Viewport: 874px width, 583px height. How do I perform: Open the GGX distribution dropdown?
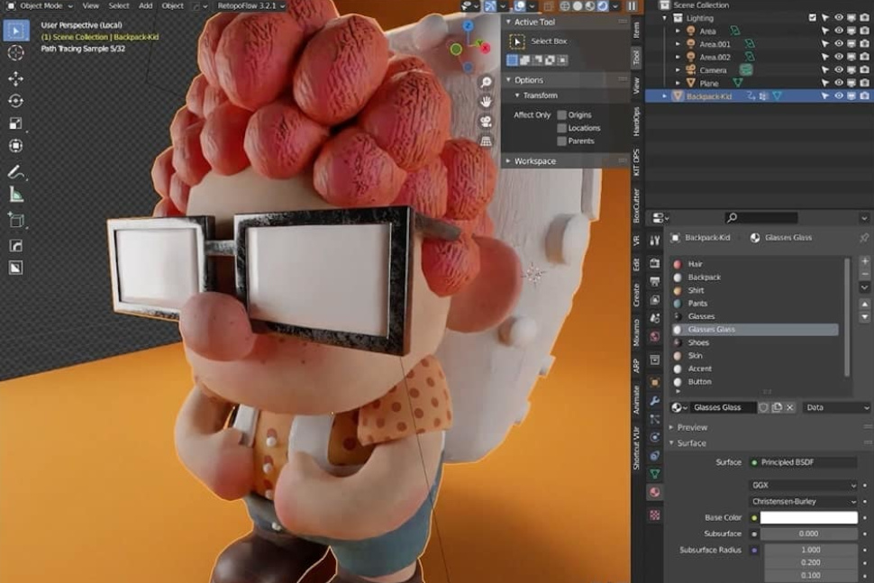[x=803, y=485]
